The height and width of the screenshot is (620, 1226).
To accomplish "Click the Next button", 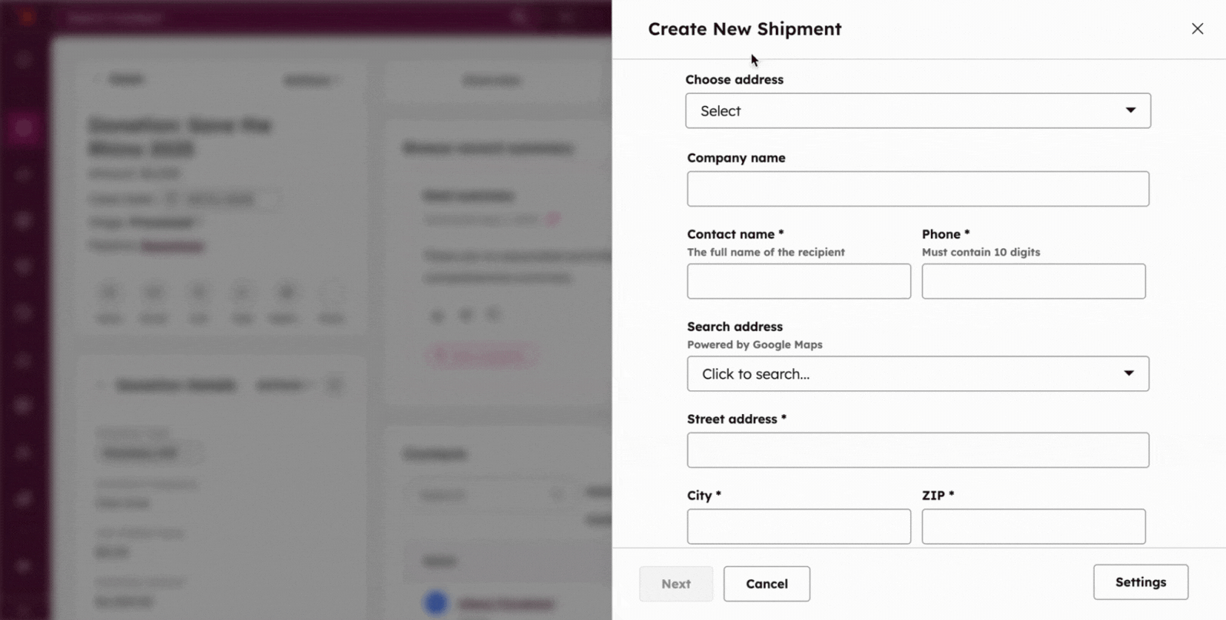I will [675, 584].
